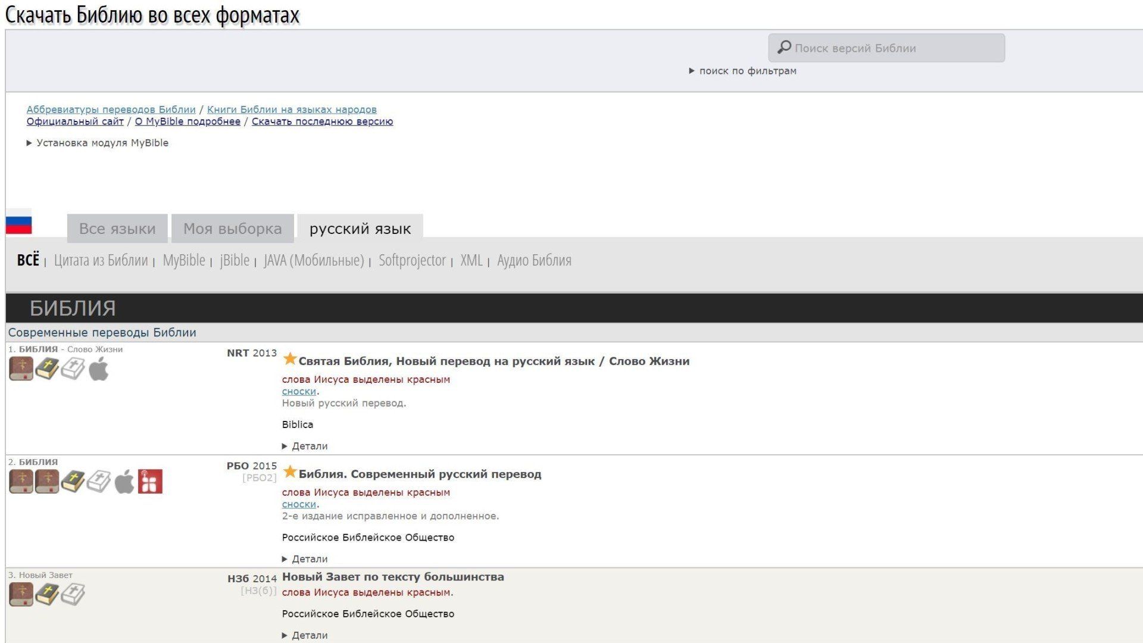Screen dimensions: 1143x643
Task: Switch to the Все языки tab
Action: click(x=117, y=229)
